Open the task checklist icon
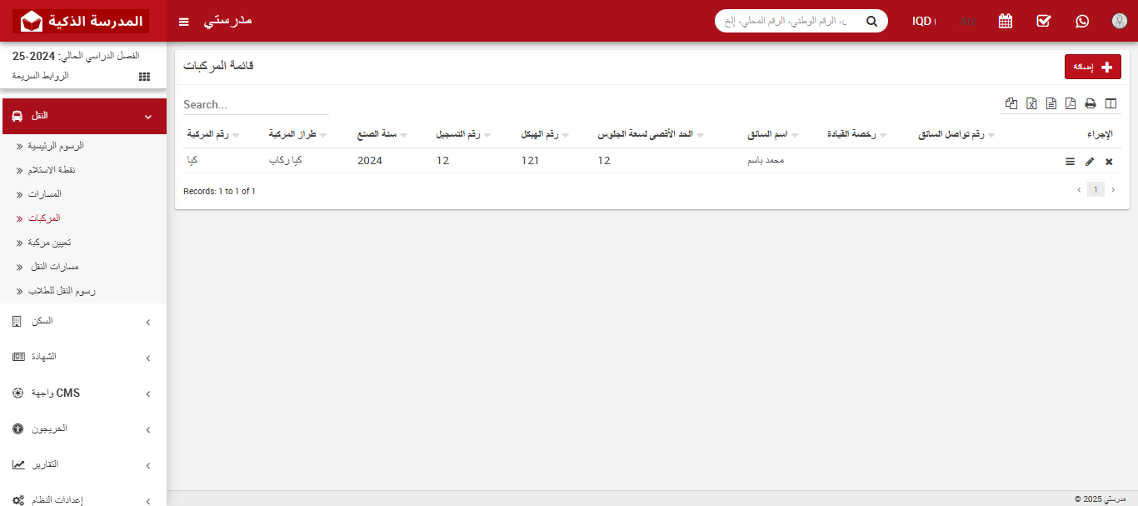The image size is (1138, 506). (1044, 21)
